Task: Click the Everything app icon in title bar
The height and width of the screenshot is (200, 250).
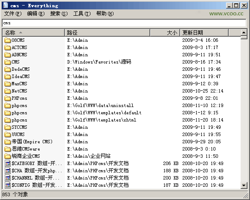Action: (x=6, y=5)
